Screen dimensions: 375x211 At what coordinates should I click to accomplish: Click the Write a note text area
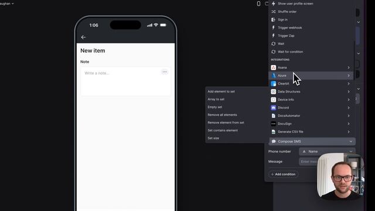125,81
